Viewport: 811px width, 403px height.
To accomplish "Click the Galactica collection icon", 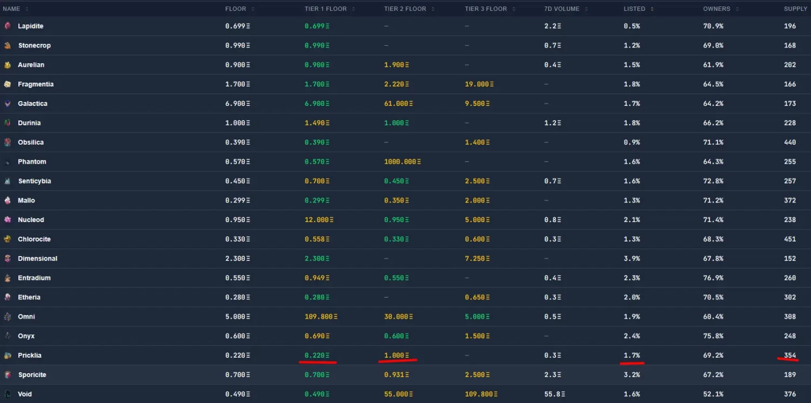I will [8, 104].
